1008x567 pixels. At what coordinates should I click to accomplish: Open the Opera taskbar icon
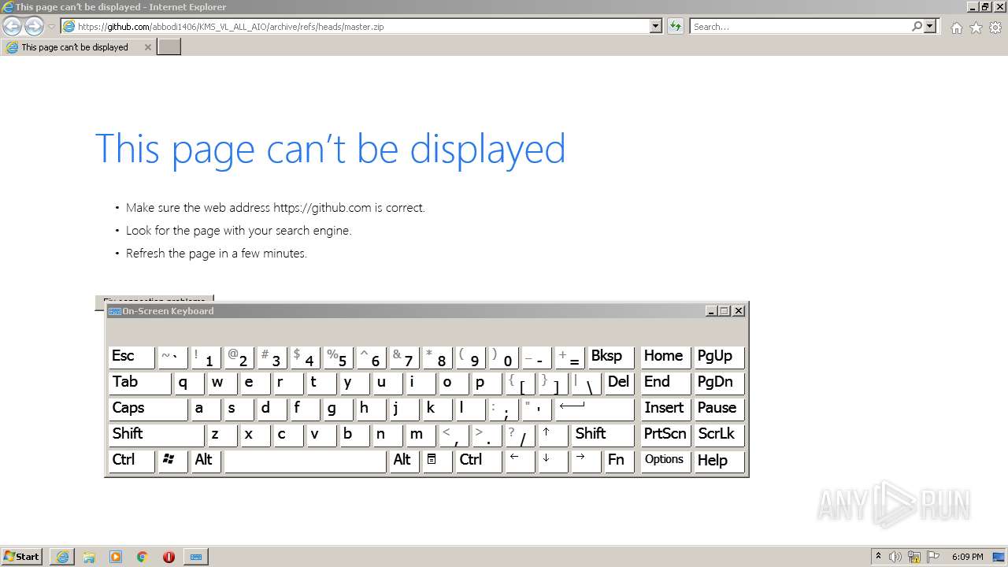[x=169, y=557]
